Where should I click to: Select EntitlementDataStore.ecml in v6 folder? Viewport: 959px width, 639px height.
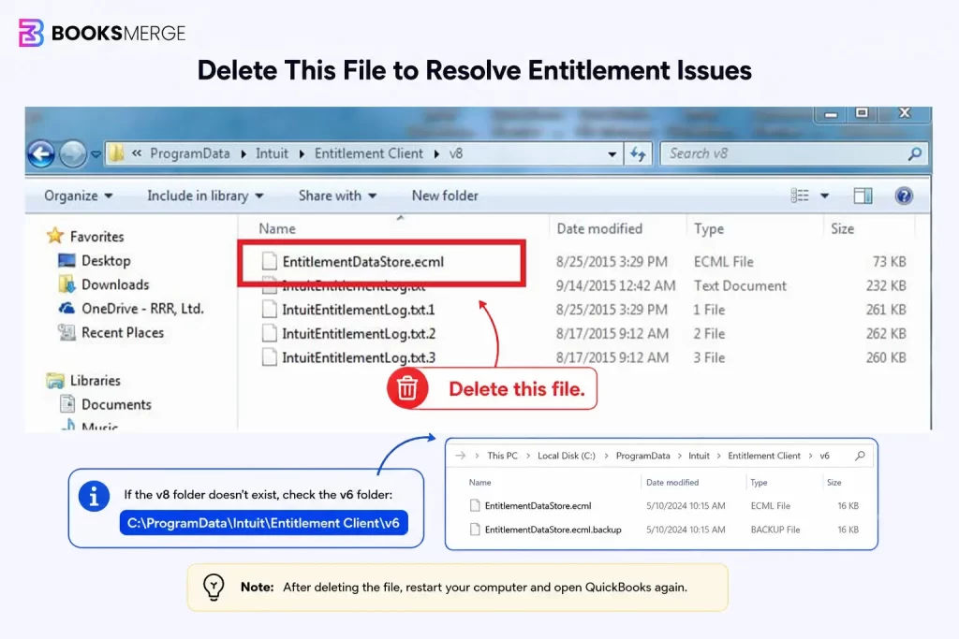(538, 506)
